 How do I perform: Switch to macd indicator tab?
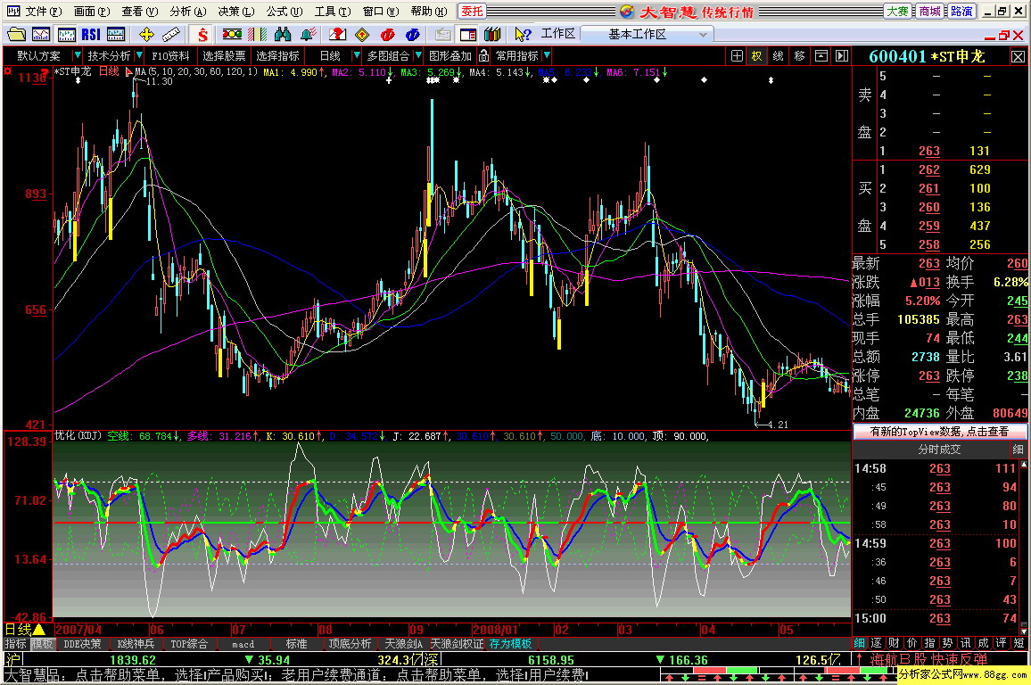(243, 644)
